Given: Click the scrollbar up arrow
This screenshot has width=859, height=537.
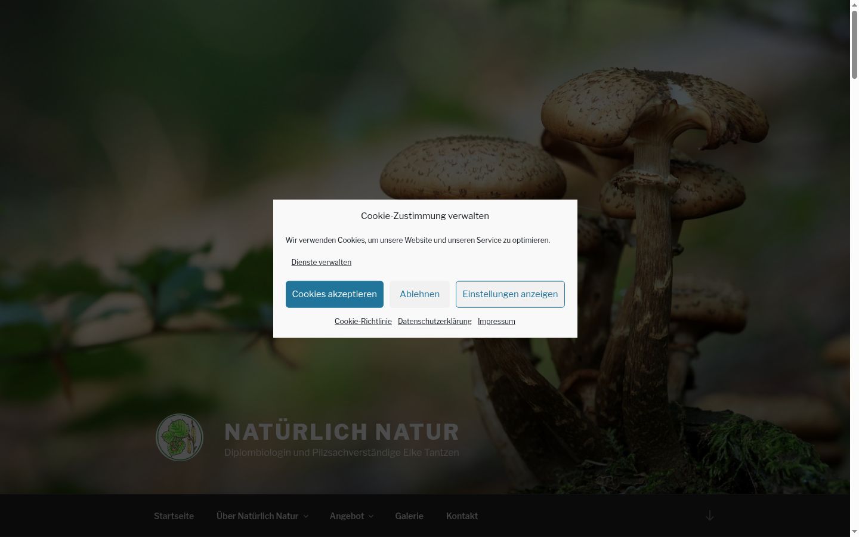Looking at the screenshot, I should coord(854,5).
